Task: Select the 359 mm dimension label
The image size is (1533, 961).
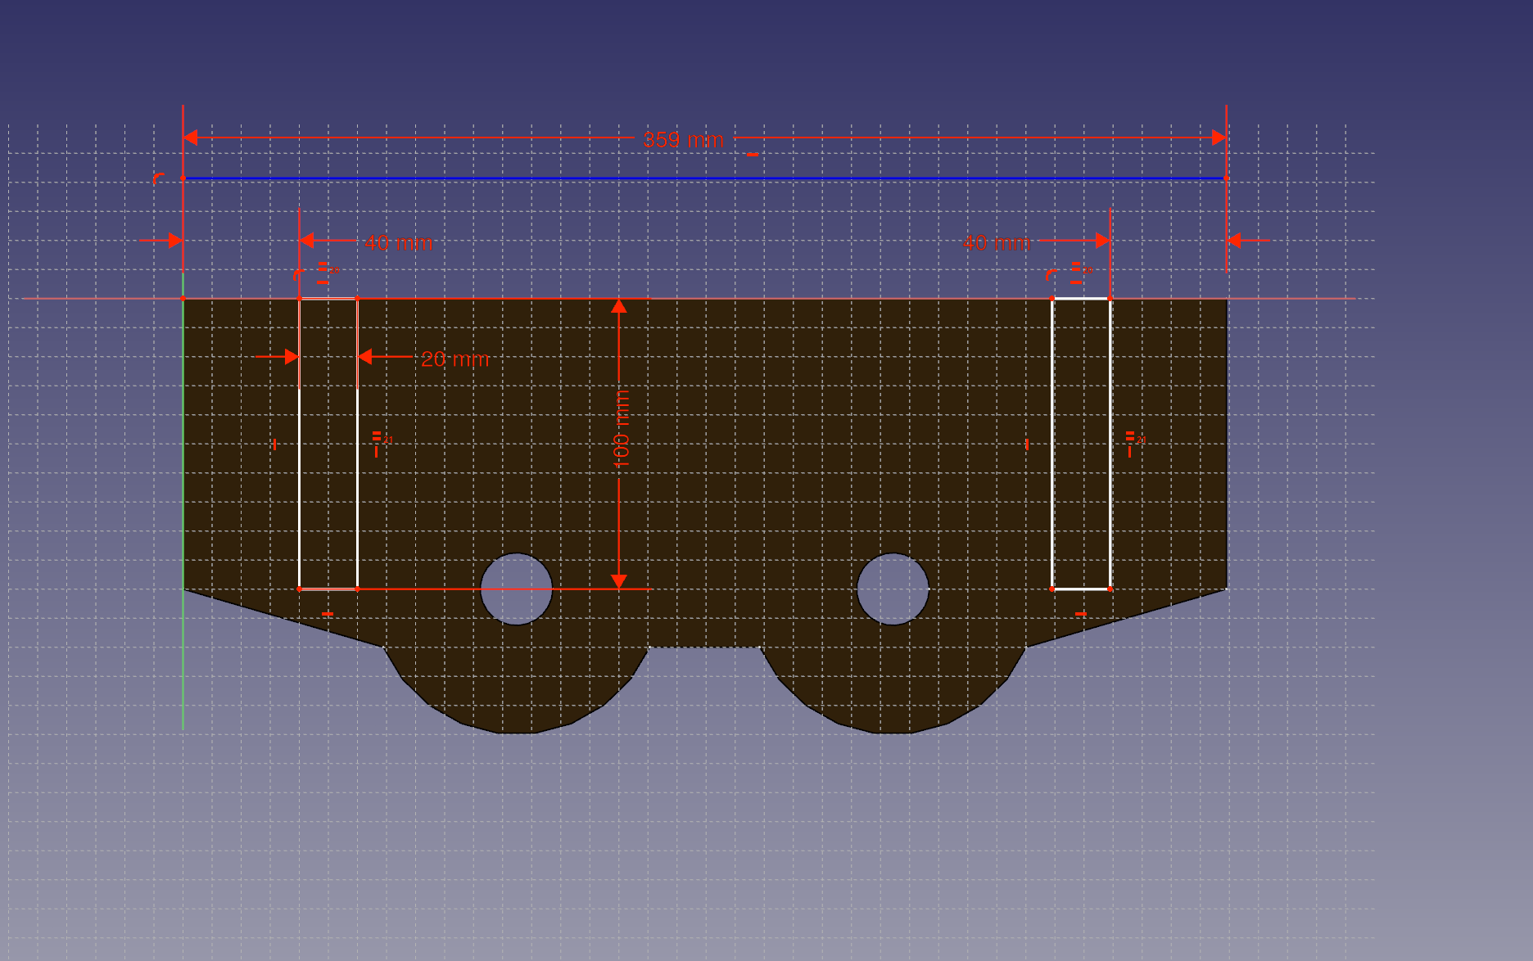Action: point(683,140)
